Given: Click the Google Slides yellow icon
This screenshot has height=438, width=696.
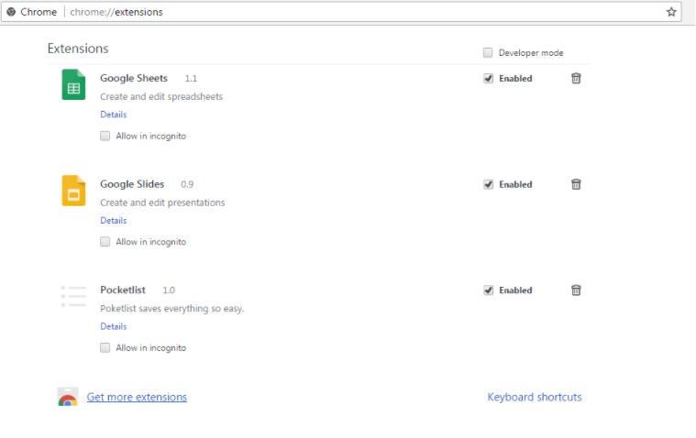Looking at the screenshot, I should [73, 191].
